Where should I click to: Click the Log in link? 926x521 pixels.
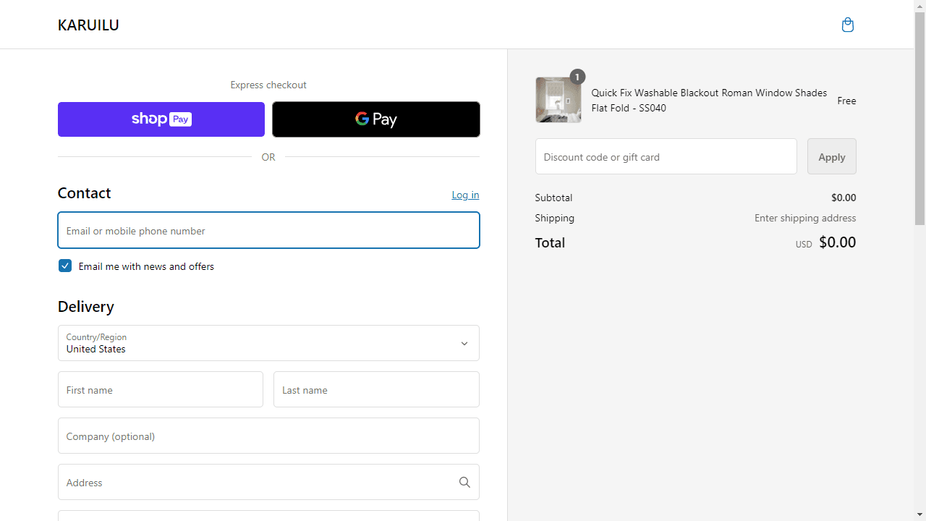(465, 195)
